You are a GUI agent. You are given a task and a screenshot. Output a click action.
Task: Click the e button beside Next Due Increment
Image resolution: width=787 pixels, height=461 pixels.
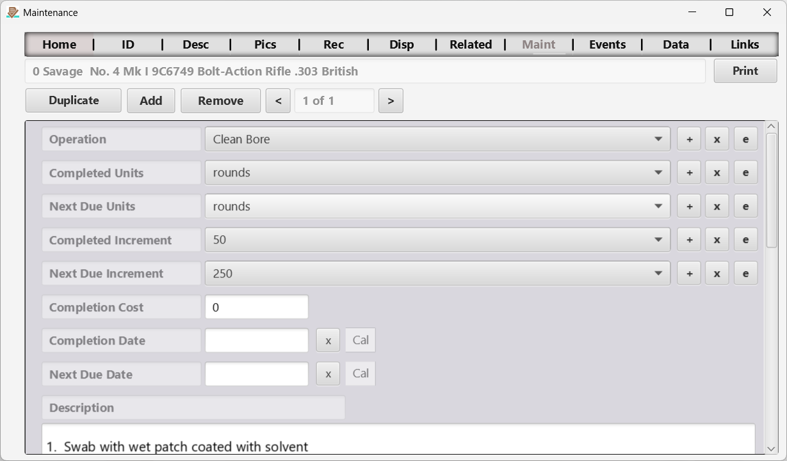(x=745, y=273)
